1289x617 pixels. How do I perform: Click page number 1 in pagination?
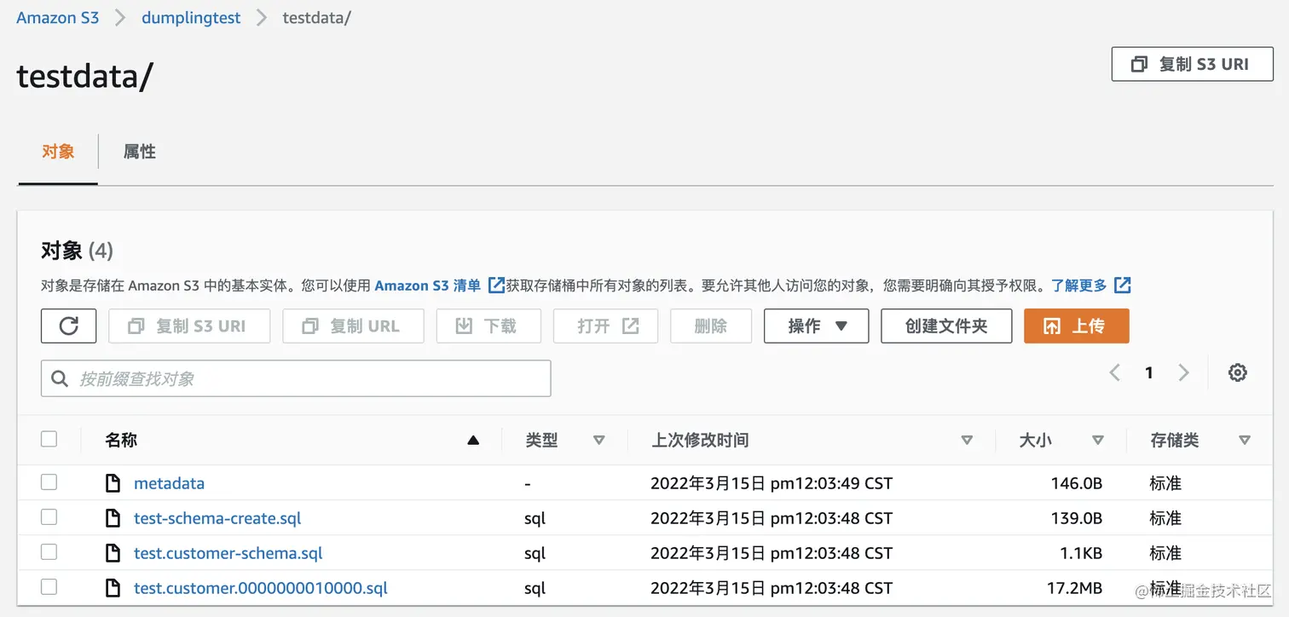coord(1149,372)
